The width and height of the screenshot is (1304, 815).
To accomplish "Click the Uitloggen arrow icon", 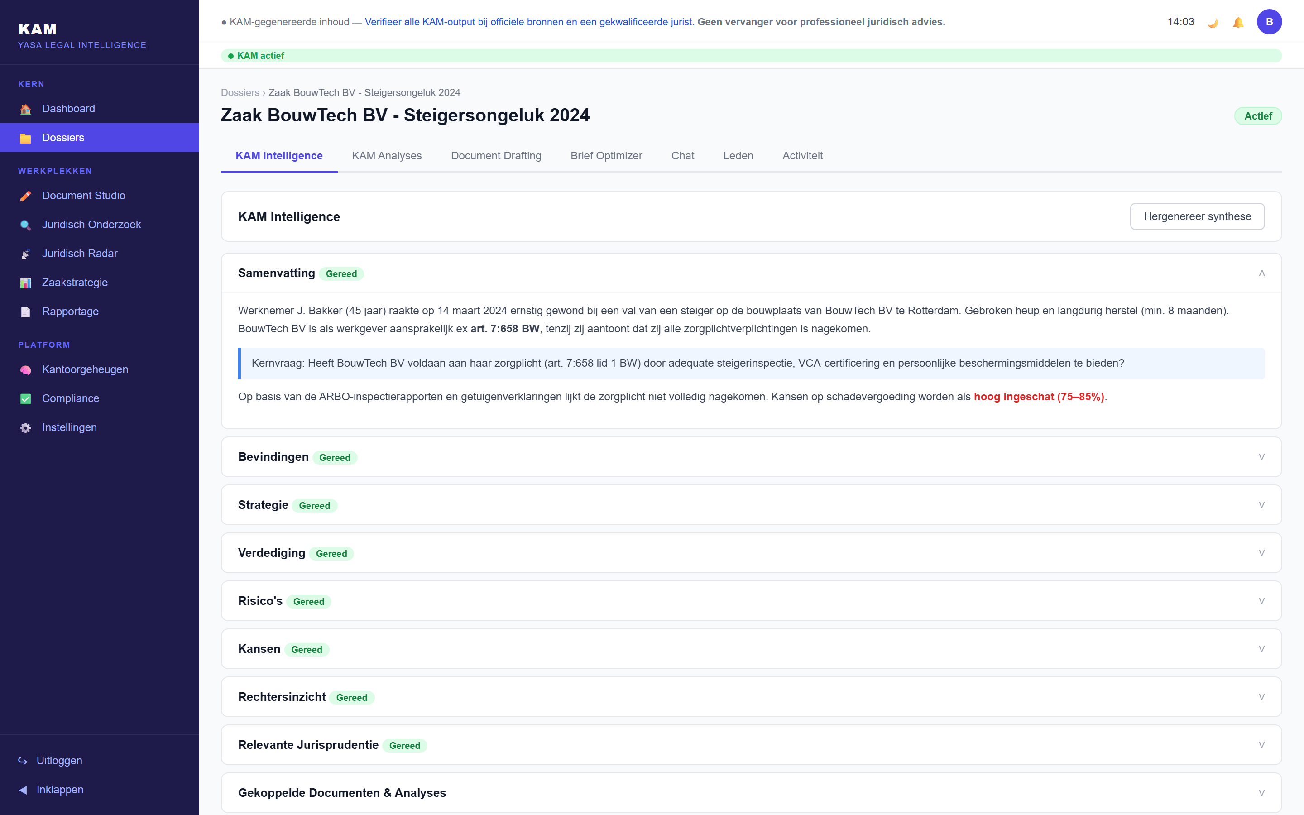I will (23, 761).
